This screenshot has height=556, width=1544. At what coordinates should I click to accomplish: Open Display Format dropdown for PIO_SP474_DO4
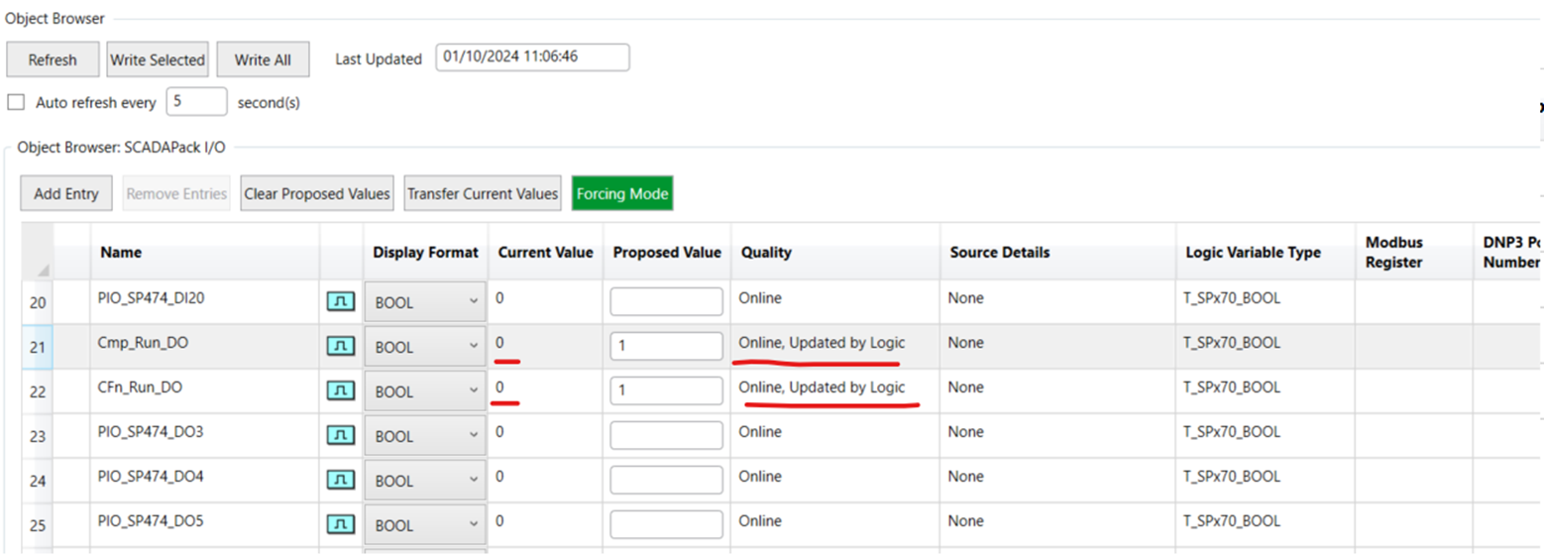click(425, 481)
